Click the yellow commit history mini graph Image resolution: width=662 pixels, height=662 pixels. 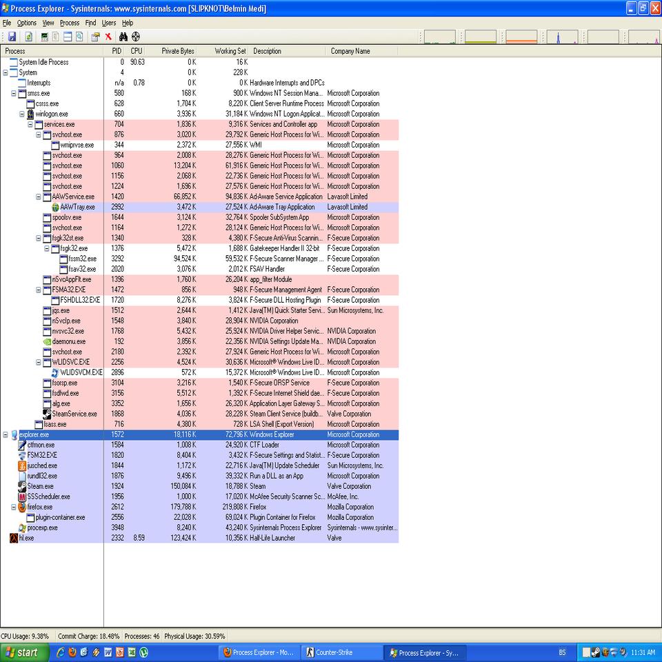tap(481, 37)
